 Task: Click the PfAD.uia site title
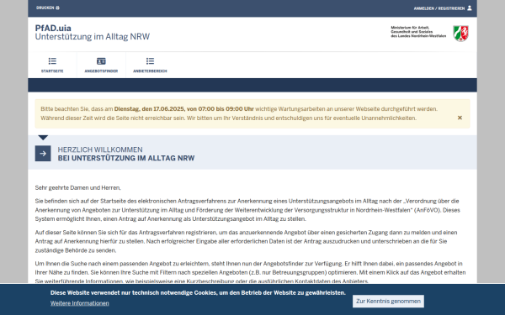[x=53, y=28]
